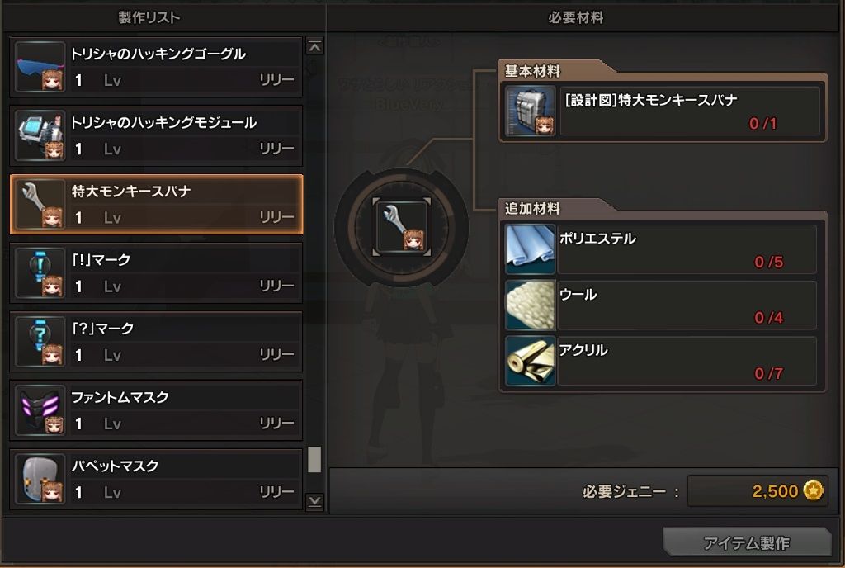Click the ファントムマスク mask icon
Viewport: 845px width, 568px height.
pos(40,410)
